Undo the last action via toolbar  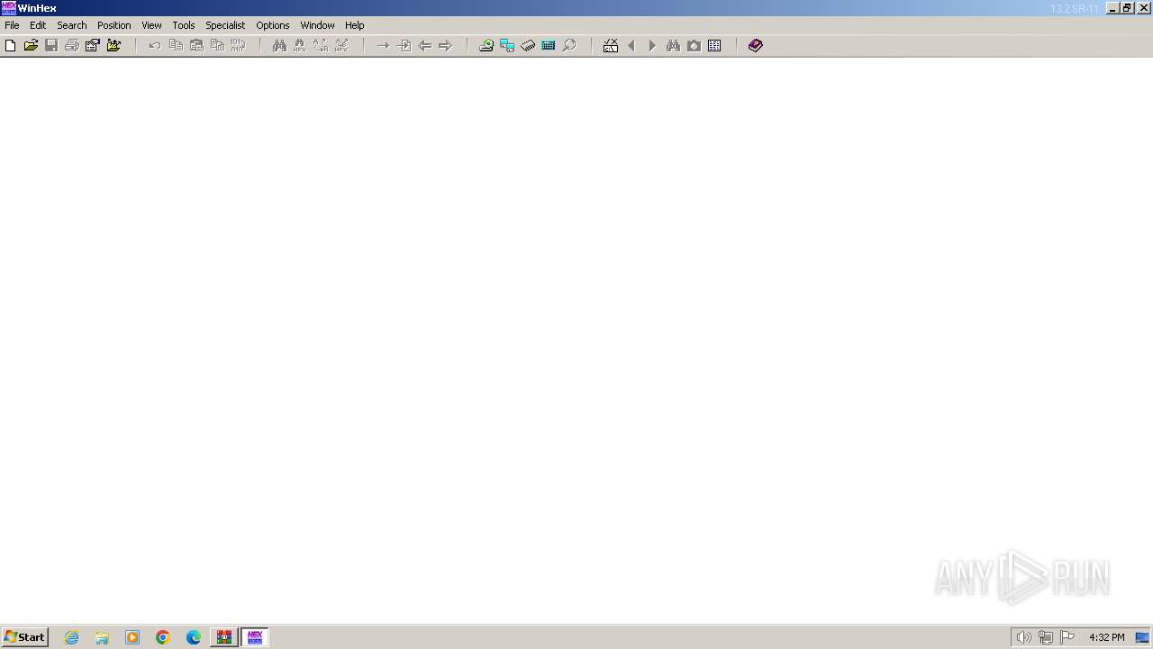point(155,45)
